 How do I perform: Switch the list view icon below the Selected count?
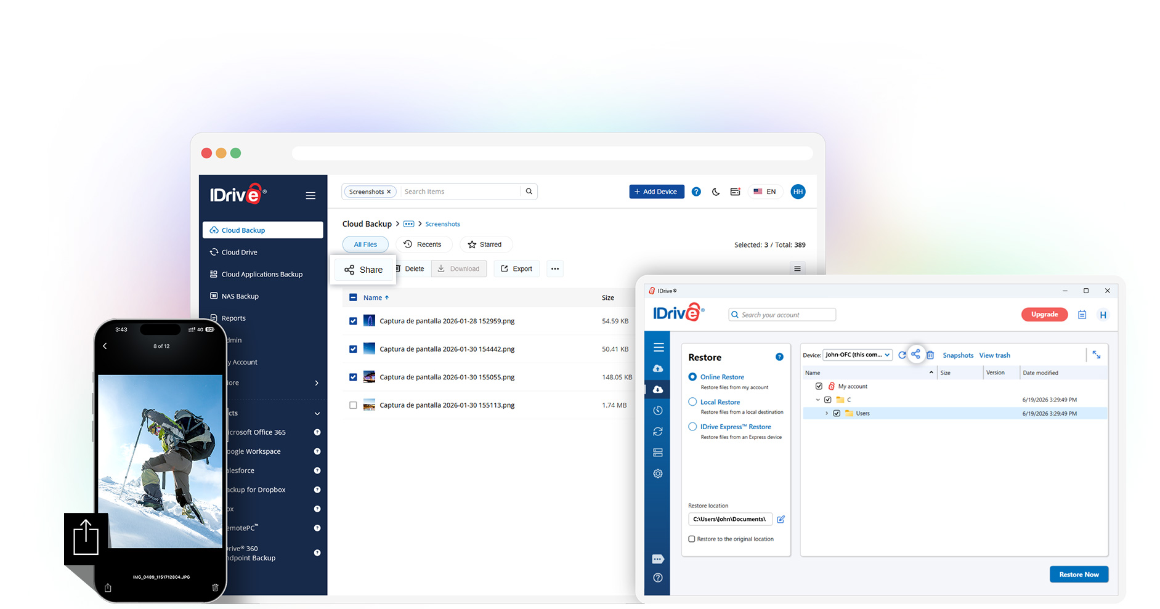[797, 268]
